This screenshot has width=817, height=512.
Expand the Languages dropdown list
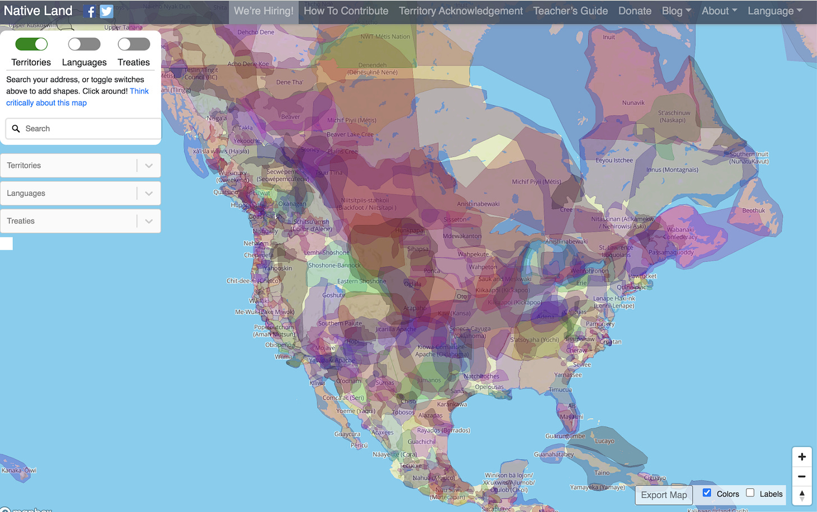tap(149, 193)
